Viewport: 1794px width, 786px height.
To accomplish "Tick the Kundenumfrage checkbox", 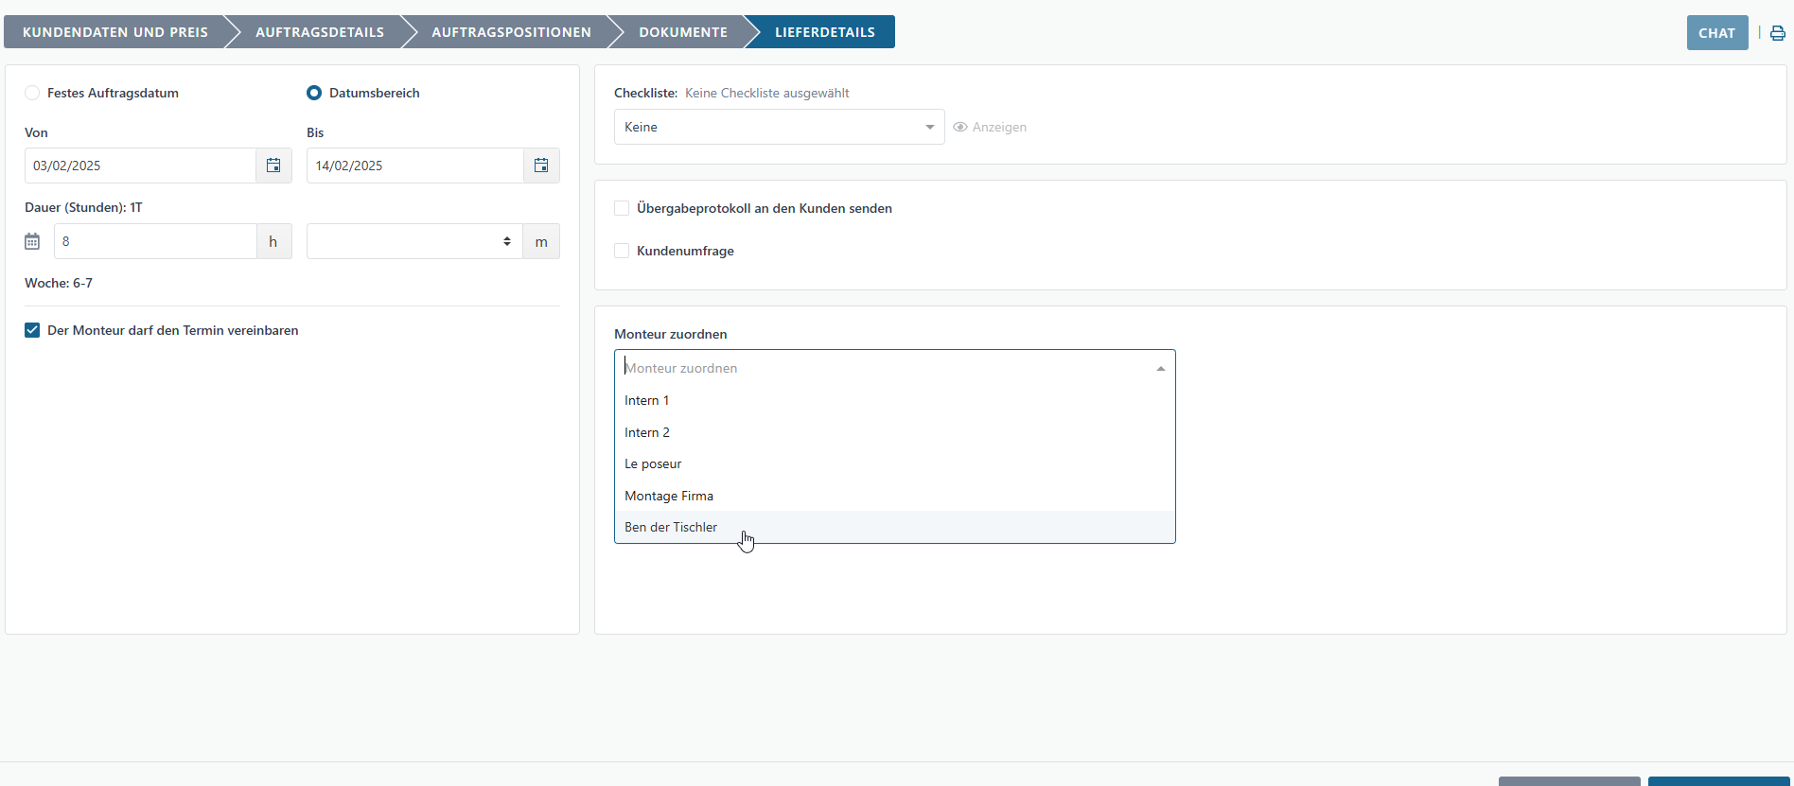I will [x=622, y=251].
